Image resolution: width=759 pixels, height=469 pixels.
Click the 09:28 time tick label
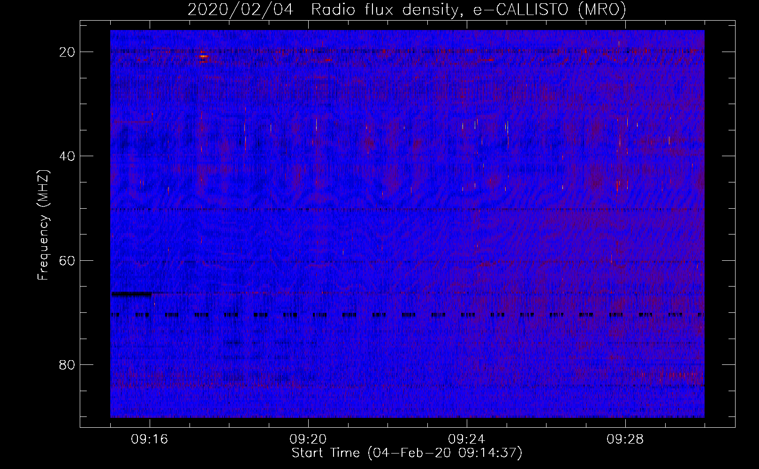coord(625,439)
